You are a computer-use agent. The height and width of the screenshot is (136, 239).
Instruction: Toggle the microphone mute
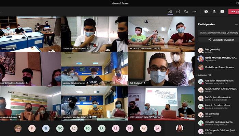point(214,11)
